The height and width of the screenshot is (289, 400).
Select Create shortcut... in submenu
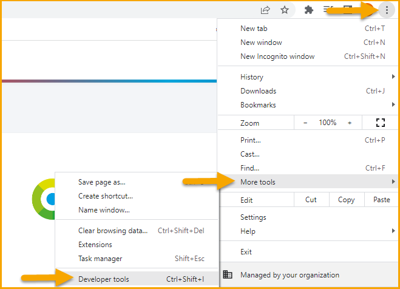click(137, 196)
